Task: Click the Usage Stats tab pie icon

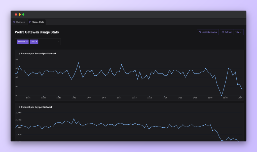Action: (x=30, y=22)
